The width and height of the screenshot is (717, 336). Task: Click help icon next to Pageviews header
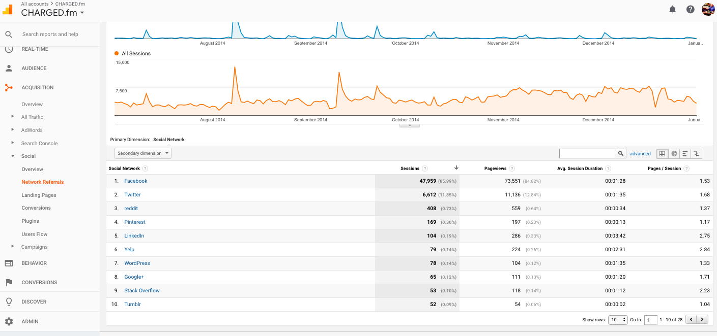click(512, 169)
